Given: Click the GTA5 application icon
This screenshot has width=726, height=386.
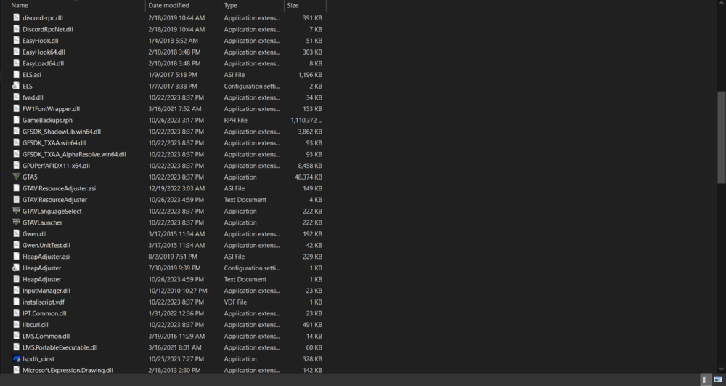Looking at the screenshot, I should (x=16, y=177).
